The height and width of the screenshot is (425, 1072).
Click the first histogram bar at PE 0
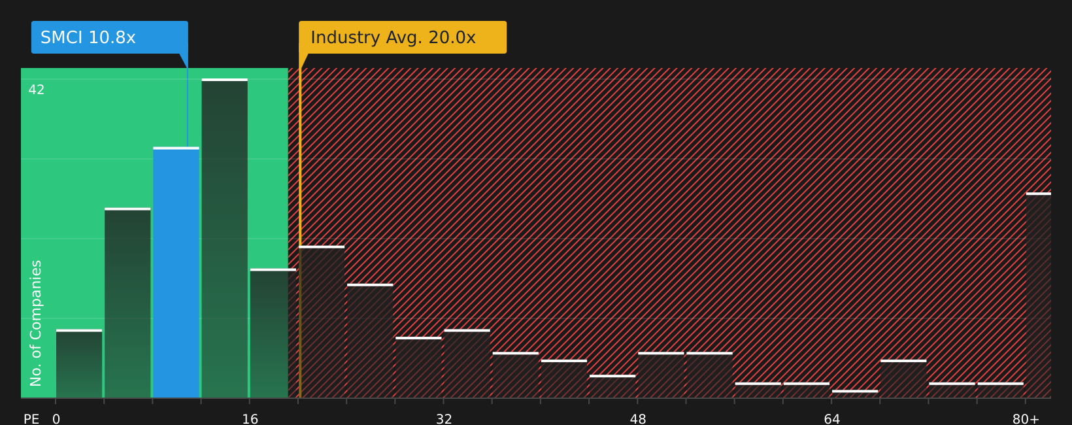pos(79,364)
